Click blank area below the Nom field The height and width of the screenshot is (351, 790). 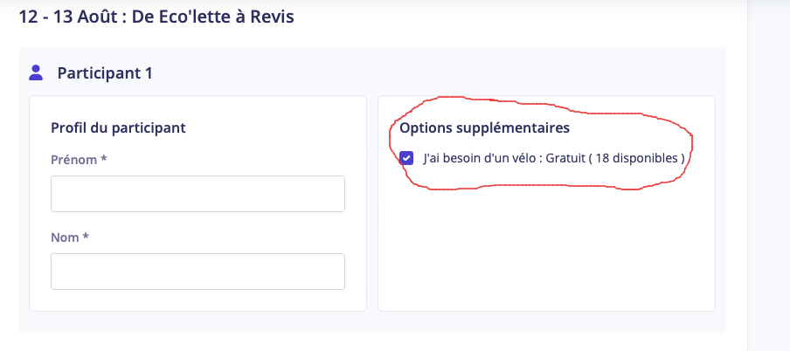click(197, 300)
